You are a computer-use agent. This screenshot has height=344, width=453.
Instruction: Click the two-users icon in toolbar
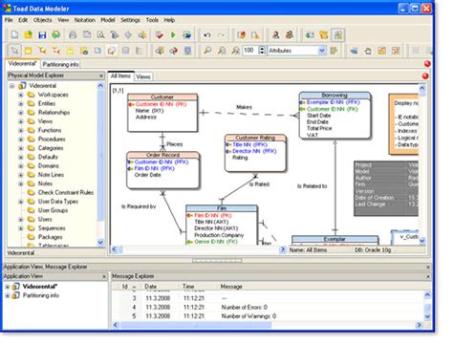coord(290,34)
